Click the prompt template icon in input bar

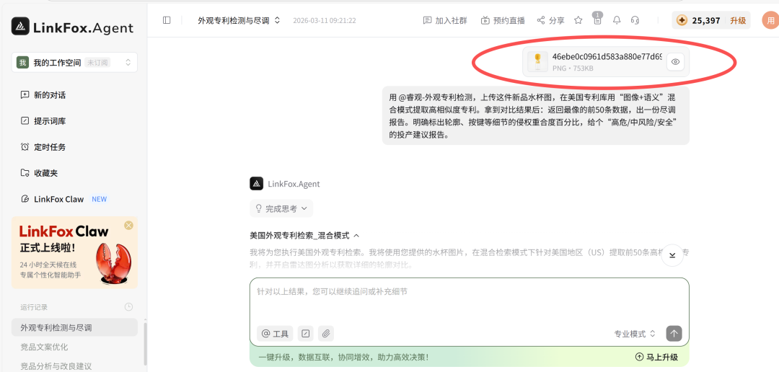click(x=306, y=334)
